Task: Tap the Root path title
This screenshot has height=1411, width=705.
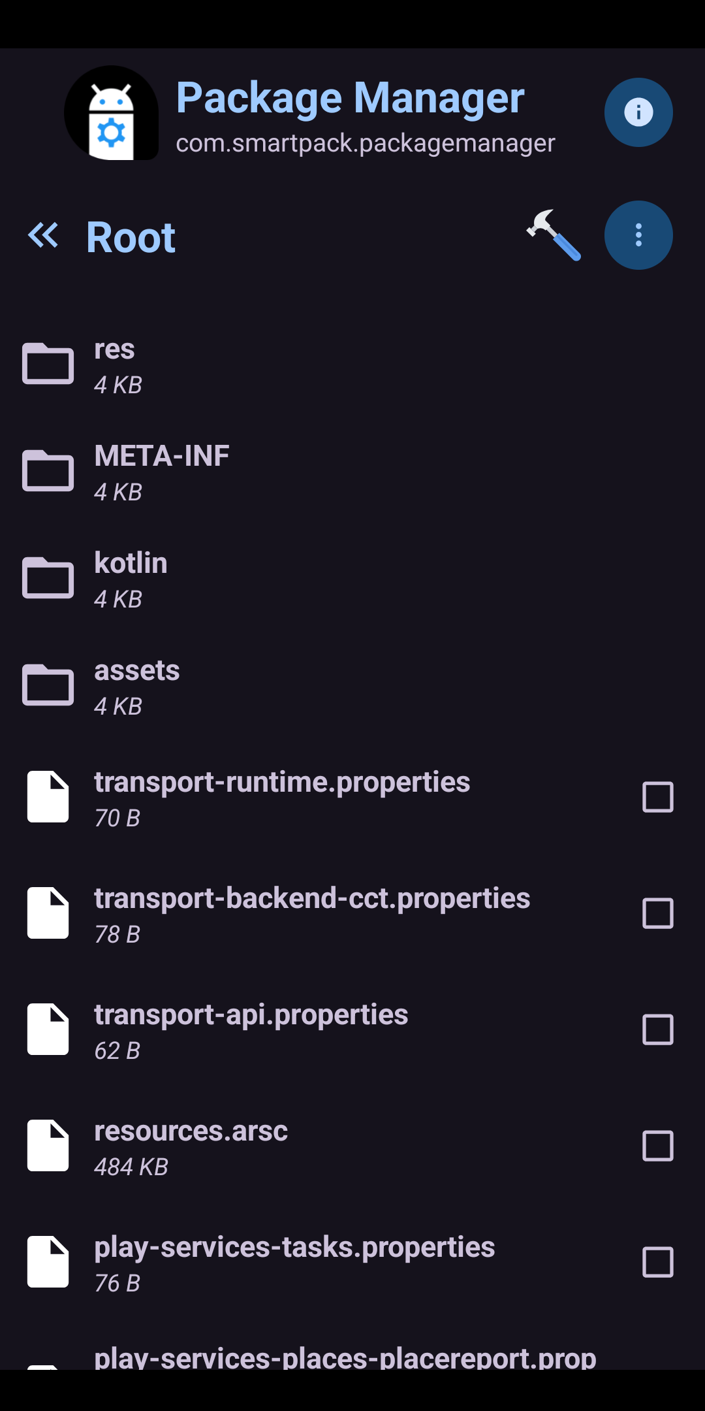Action: click(131, 237)
